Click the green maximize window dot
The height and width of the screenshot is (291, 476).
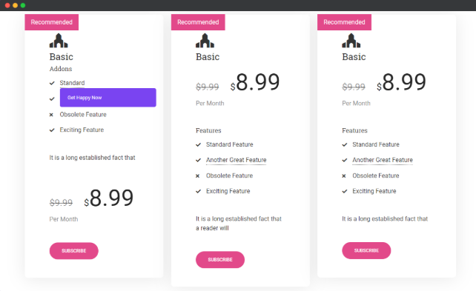pyautogui.click(x=23, y=5)
